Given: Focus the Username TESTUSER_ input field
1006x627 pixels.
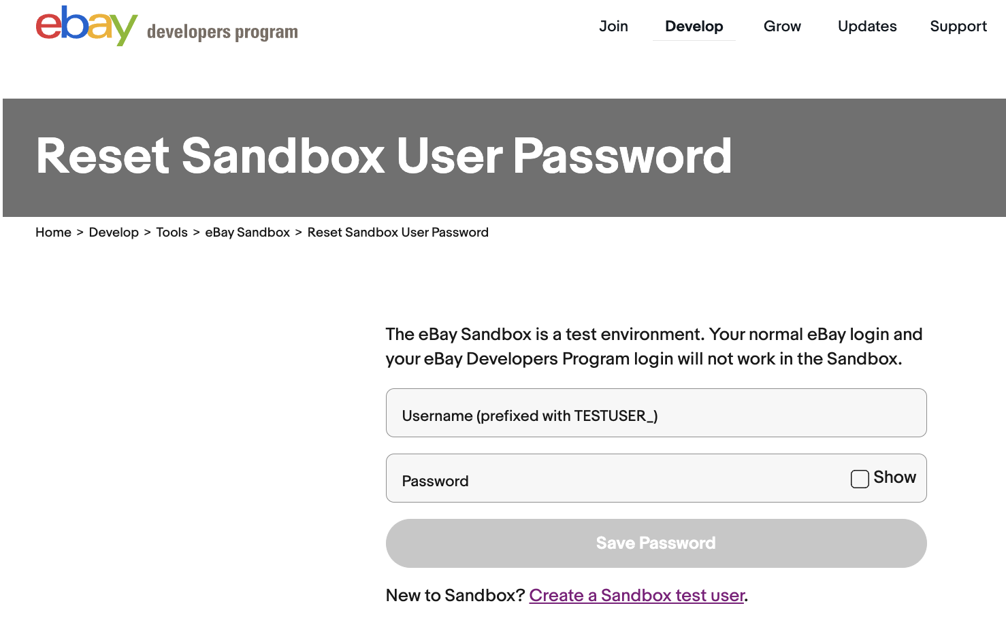Looking at the screenshot, I should [x=656, y=413].
